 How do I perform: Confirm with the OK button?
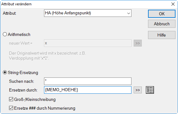click(162, 14)
